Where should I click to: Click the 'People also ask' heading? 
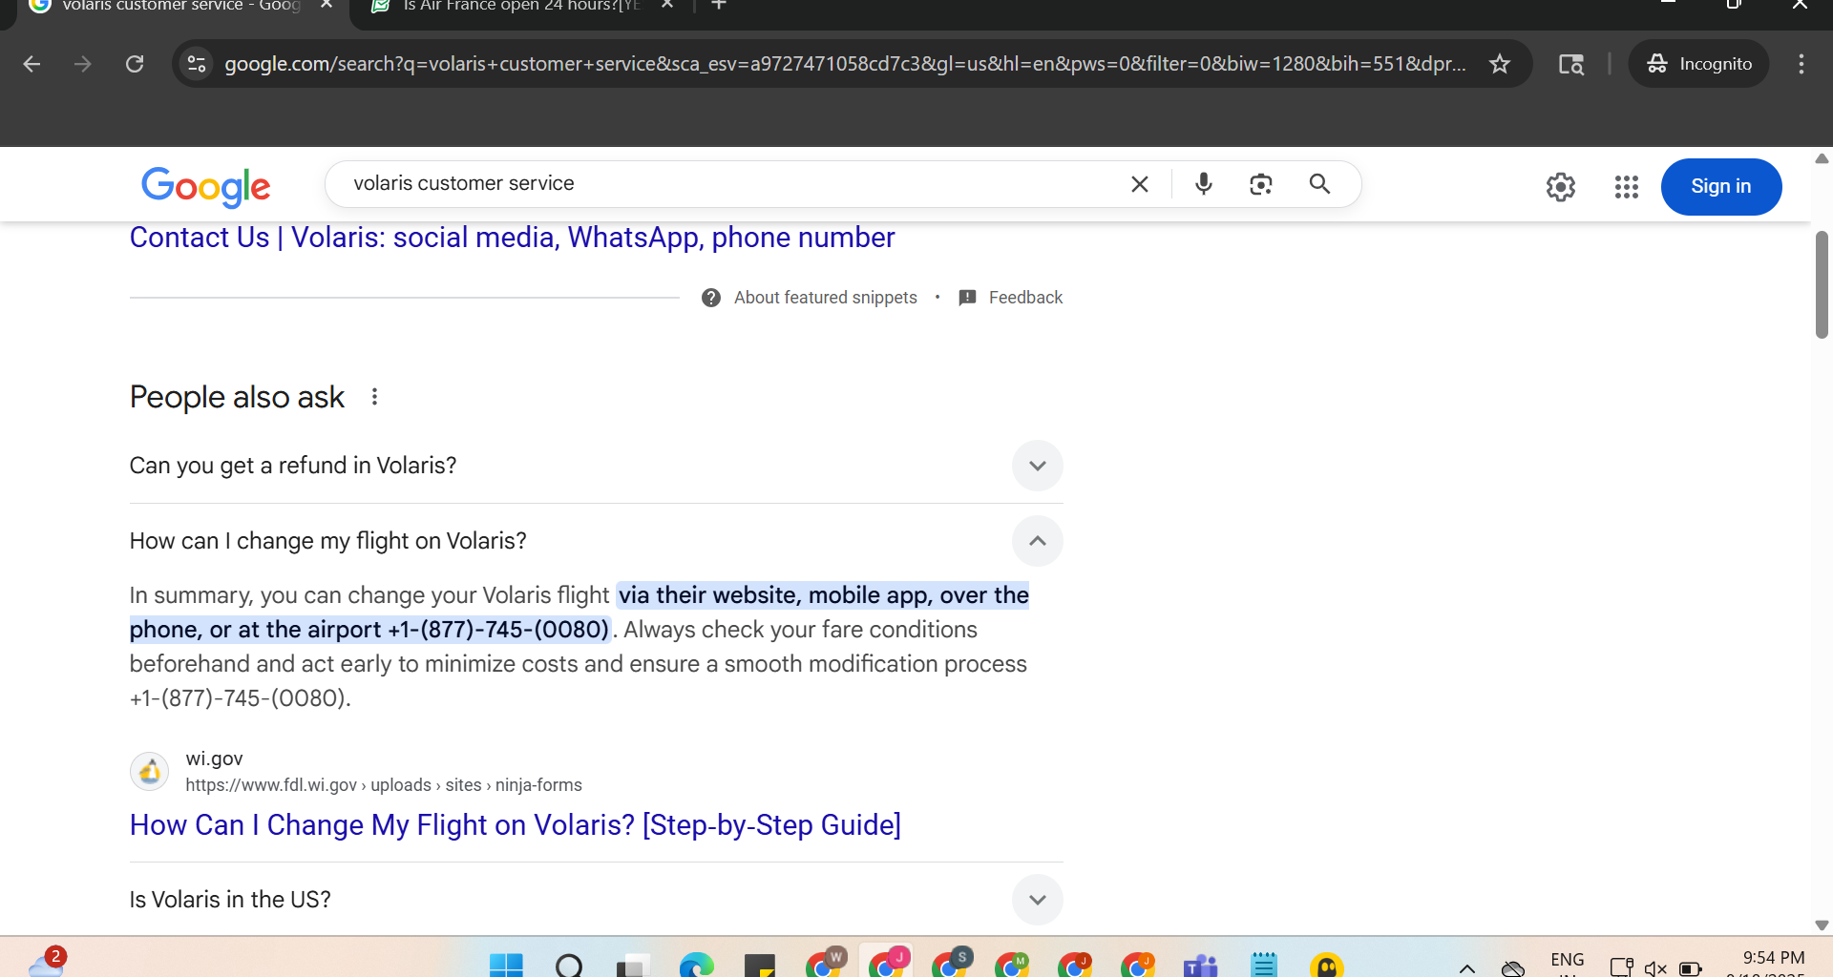[x=237, y=397]
